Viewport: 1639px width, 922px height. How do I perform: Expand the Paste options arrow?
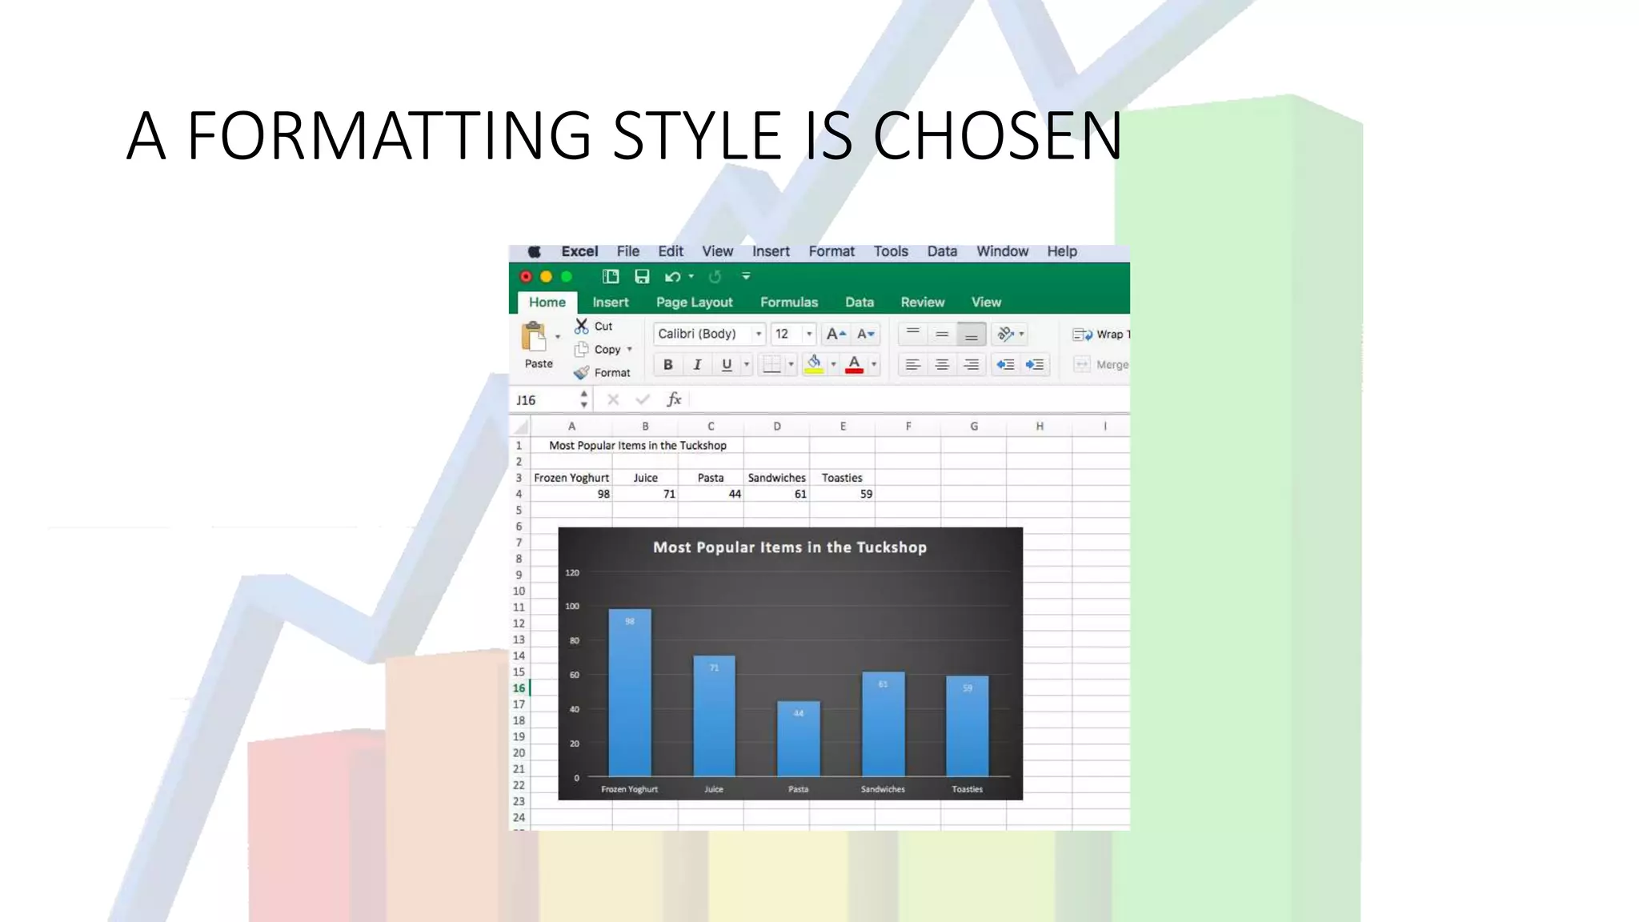click(x=558, y=337)
